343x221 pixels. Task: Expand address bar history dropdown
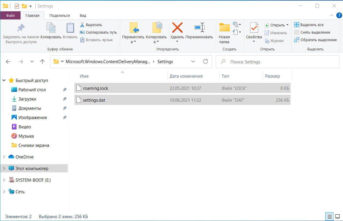193,62
